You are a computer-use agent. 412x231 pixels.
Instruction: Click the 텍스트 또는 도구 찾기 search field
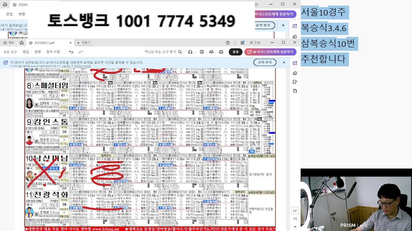click(x=163, y=52)
